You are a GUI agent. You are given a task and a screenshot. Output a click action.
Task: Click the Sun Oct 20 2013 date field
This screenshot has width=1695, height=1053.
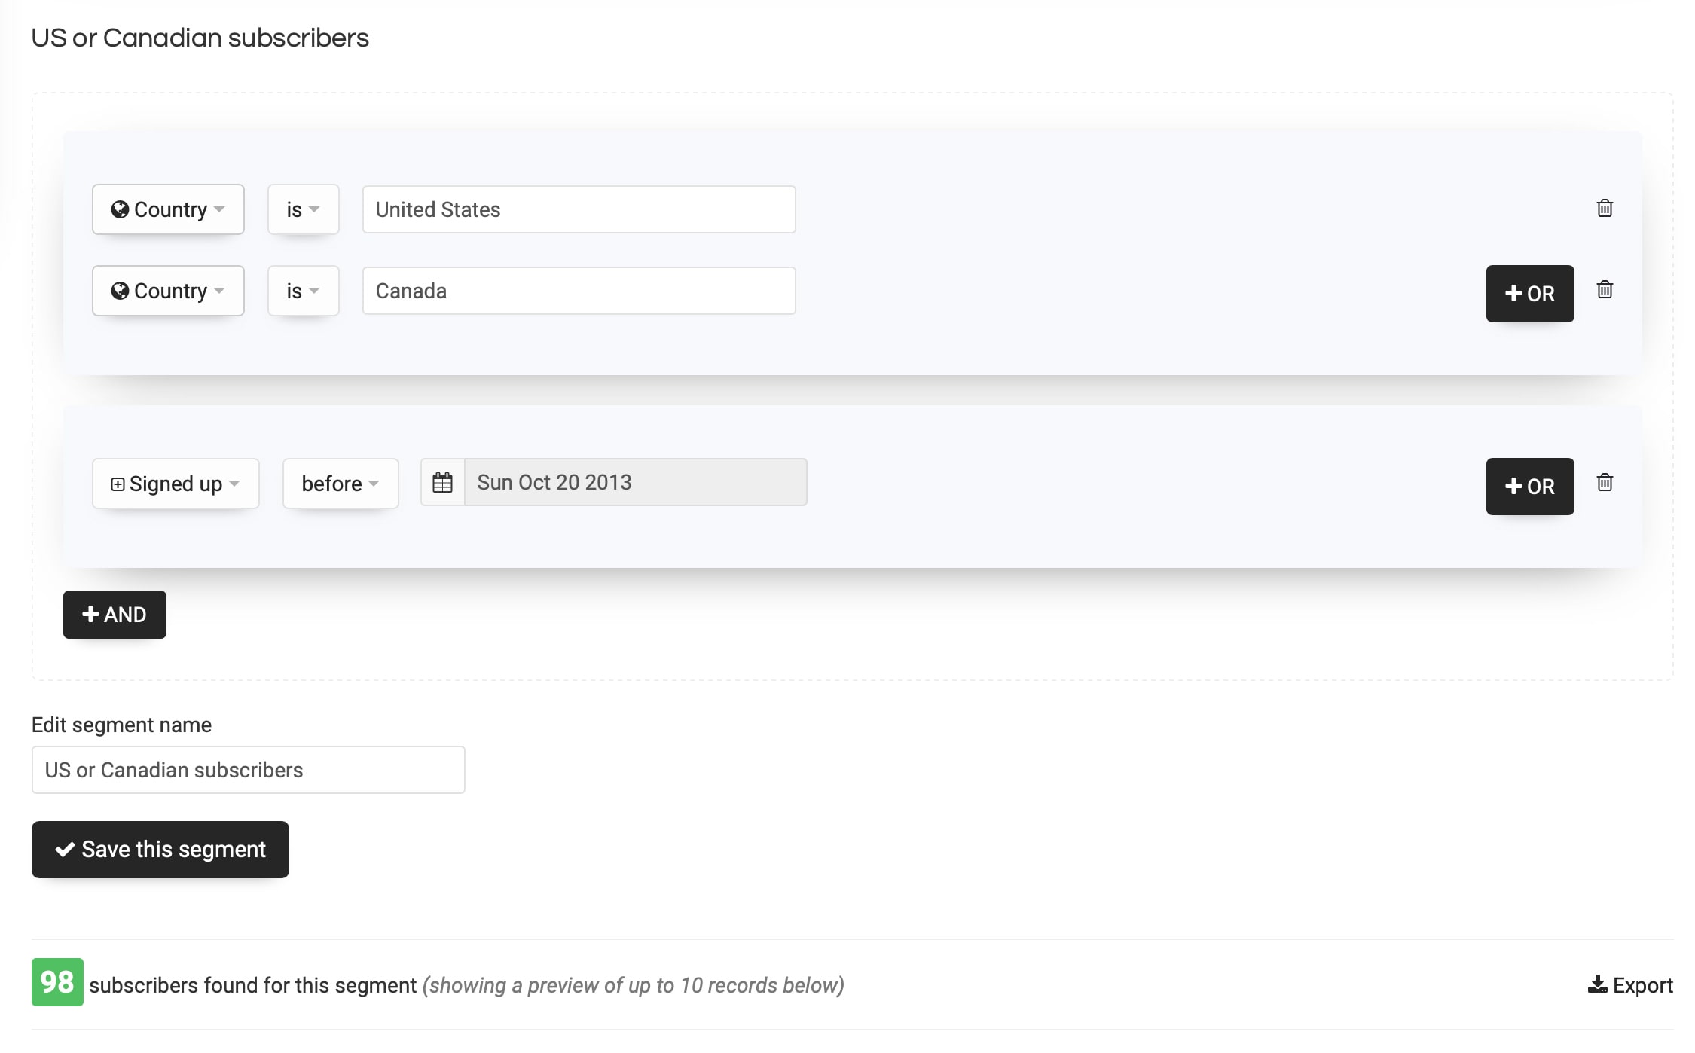[x=635, y=482]
